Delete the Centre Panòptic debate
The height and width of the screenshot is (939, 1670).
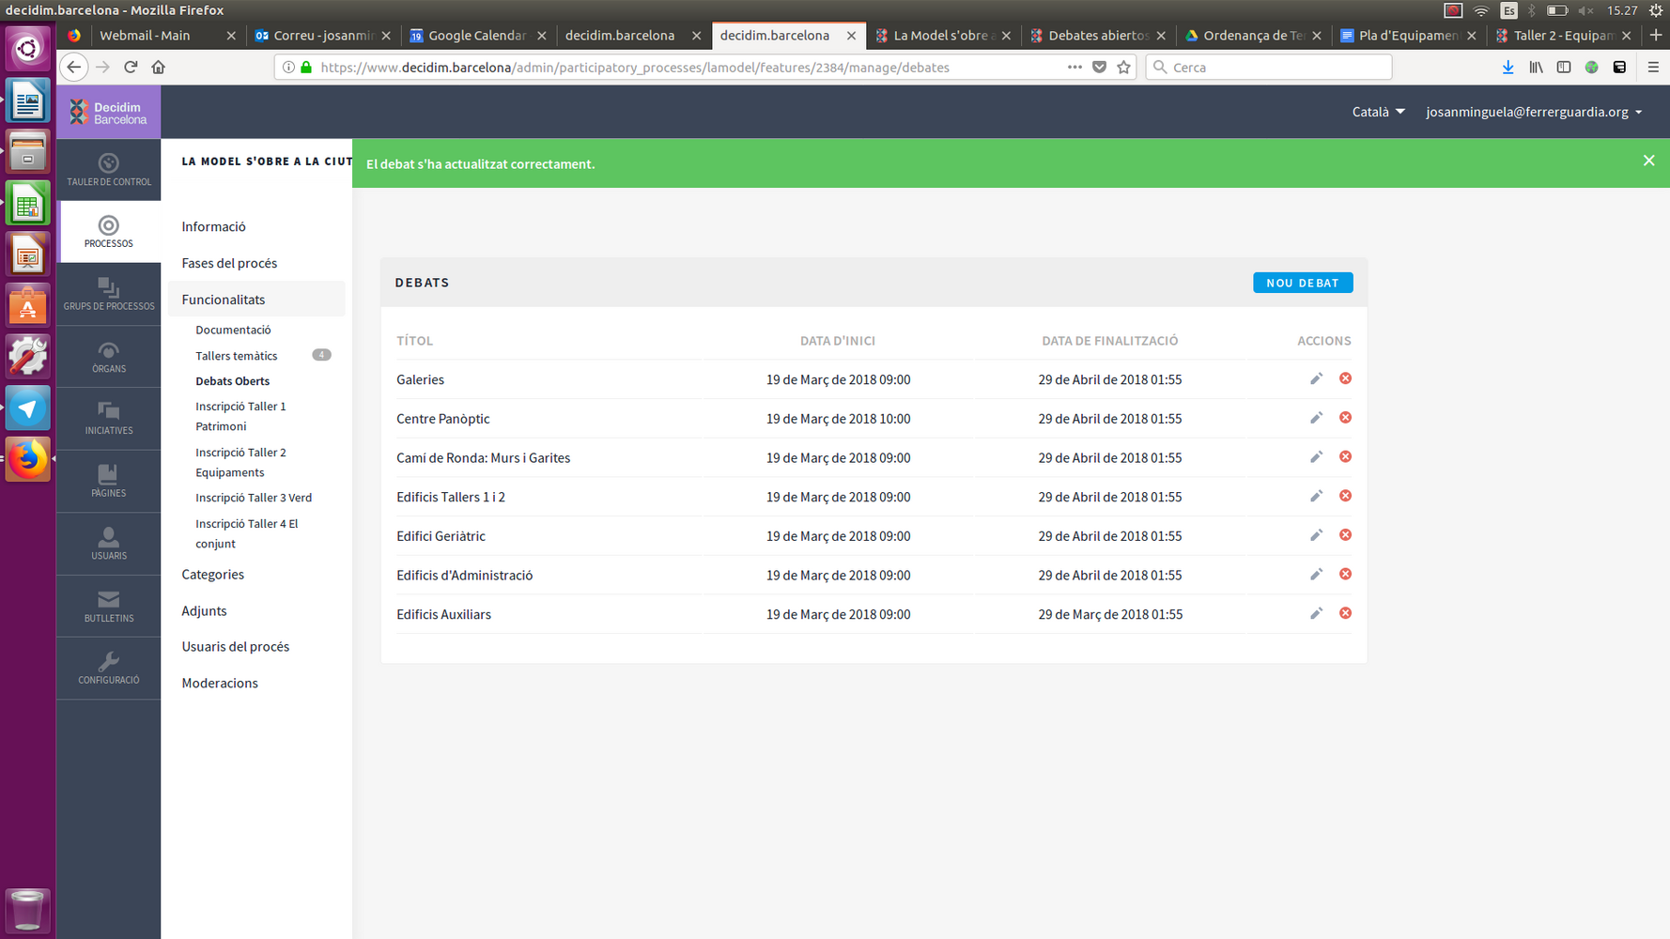(1345, 418)
